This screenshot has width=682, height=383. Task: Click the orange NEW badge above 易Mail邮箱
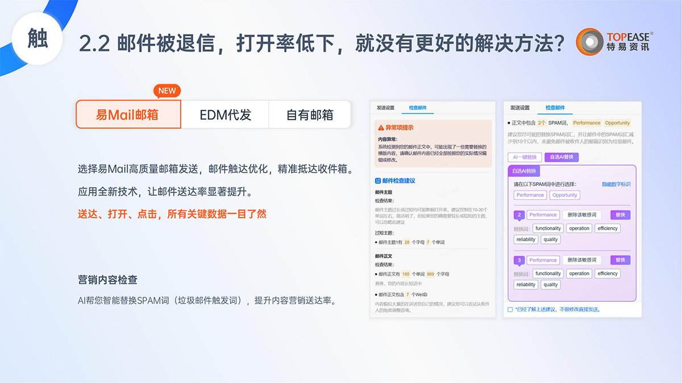[167, 91]
